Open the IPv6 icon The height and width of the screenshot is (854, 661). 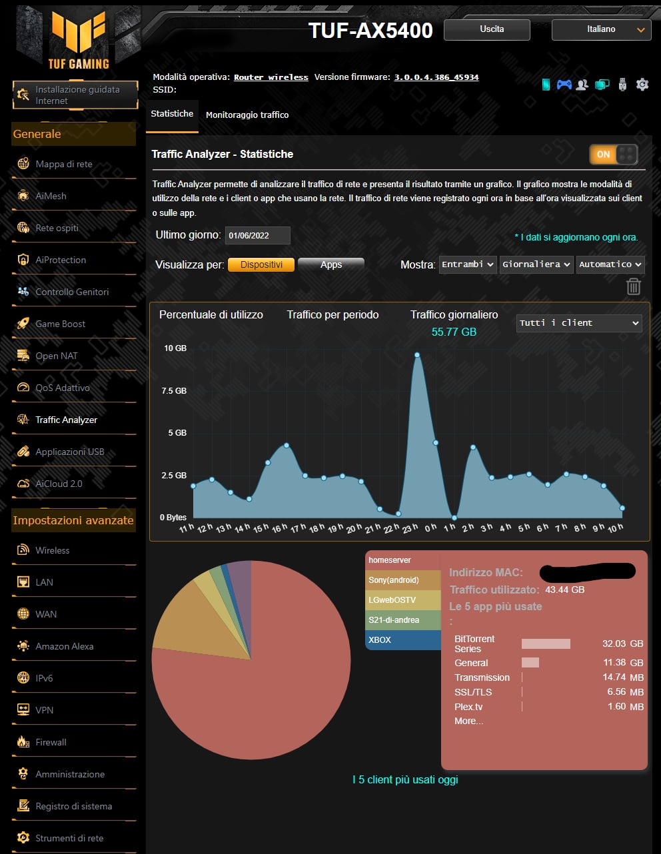23,677
